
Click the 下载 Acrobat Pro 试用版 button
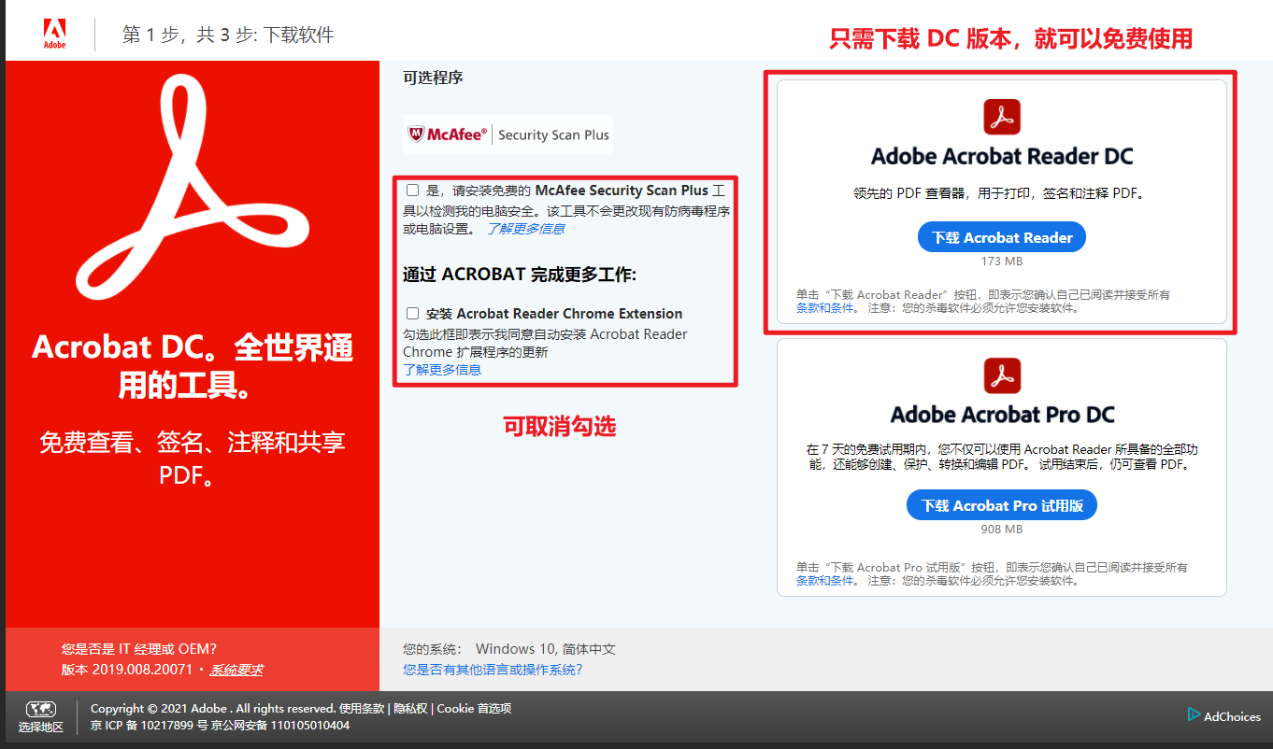click(1002, 505)
